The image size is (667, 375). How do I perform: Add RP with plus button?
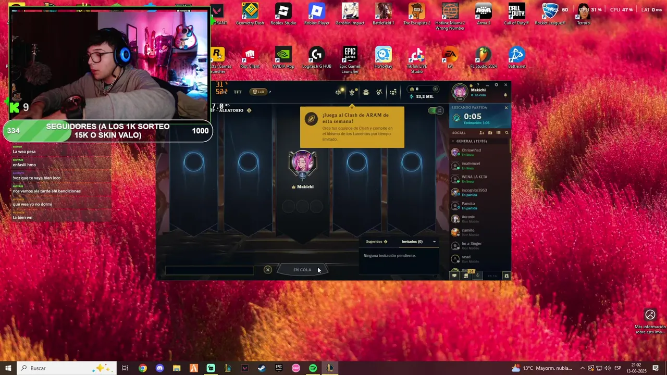pyautogui.click(x=436, y=89)
